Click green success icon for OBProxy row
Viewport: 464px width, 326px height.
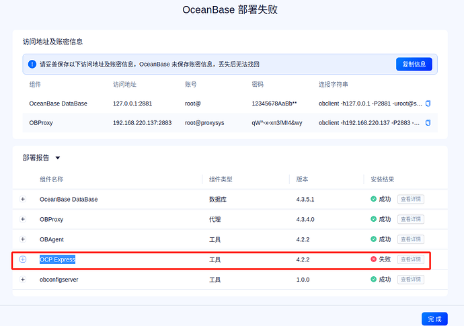pos(373,219)
